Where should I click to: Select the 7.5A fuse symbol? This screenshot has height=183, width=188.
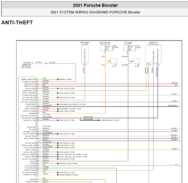[x=105, y=48]
